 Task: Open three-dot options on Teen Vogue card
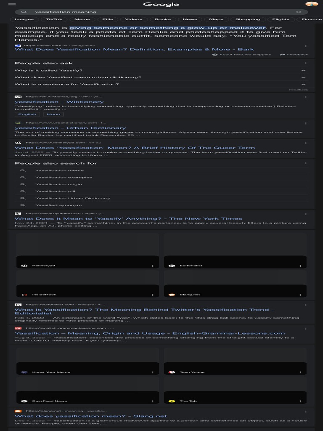tap(300, 372)
